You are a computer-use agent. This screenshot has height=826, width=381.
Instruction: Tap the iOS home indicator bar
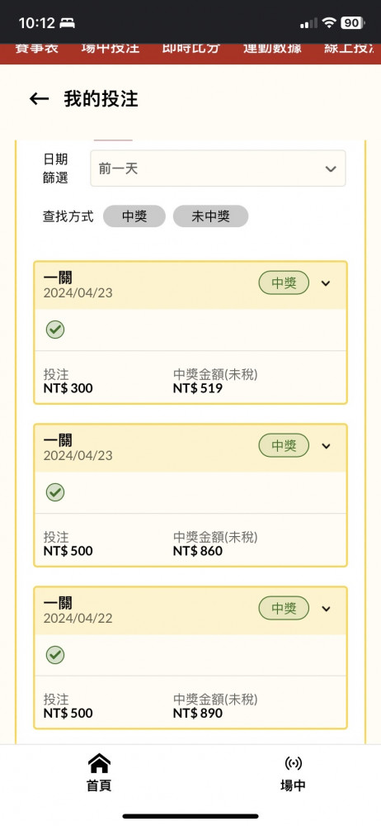pyautogui.click(x=190, y=816)
